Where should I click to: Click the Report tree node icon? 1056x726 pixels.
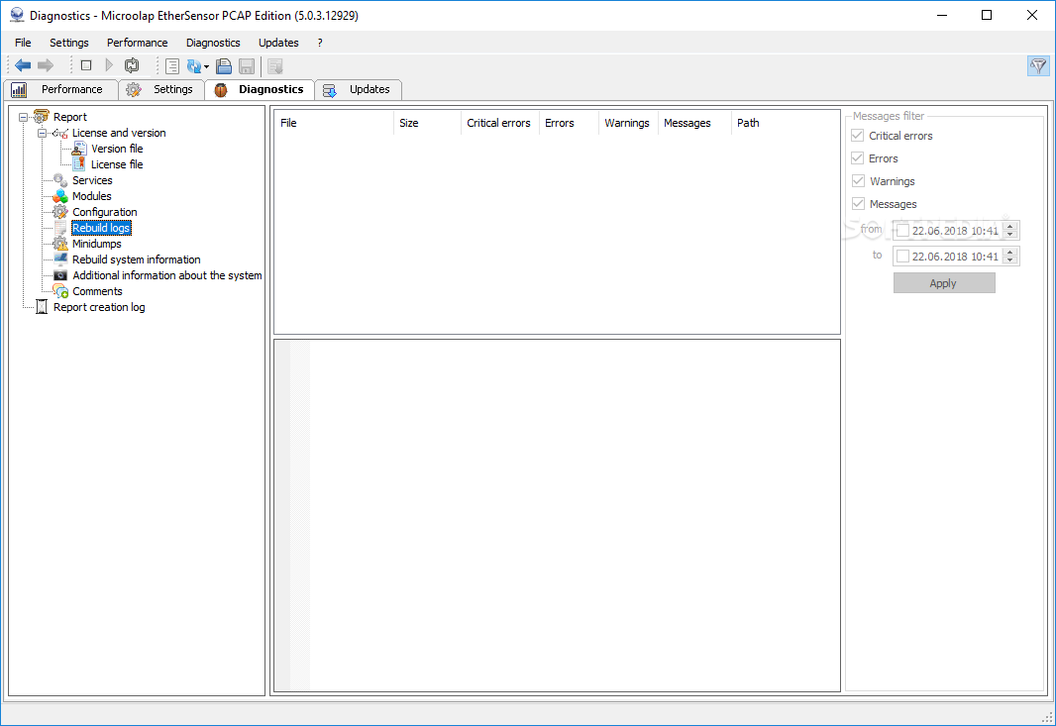[x=41, y=117]
